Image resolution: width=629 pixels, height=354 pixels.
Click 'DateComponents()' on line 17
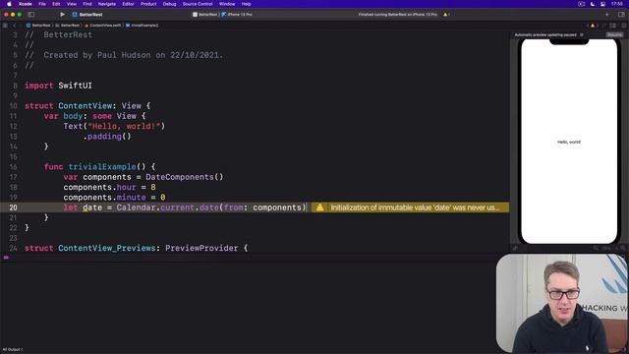[184, 177]
